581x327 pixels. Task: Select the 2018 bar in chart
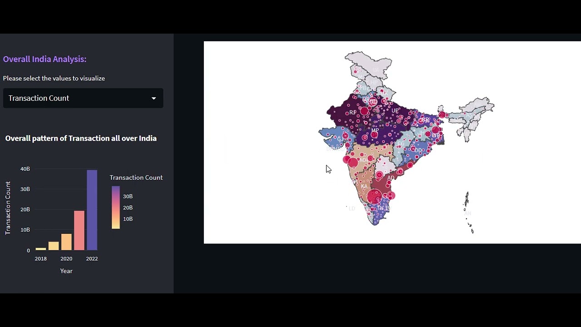(41, 249)
